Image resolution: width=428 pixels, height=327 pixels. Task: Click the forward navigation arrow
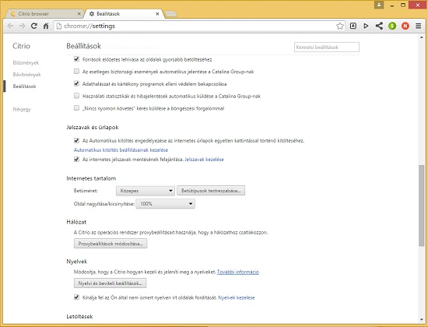(x=22, y=26)
